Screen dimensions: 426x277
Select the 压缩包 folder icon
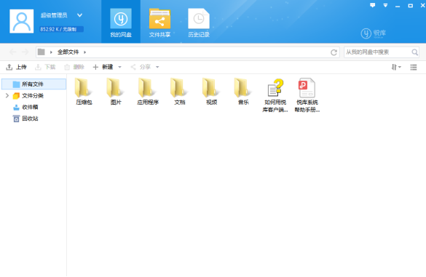tap(84, 88)
